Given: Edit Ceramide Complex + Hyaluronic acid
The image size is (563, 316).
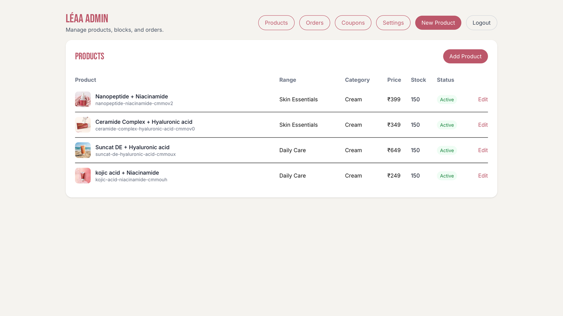Looking at the screenshot, I should pyautogui.click(x=483, y=125).
